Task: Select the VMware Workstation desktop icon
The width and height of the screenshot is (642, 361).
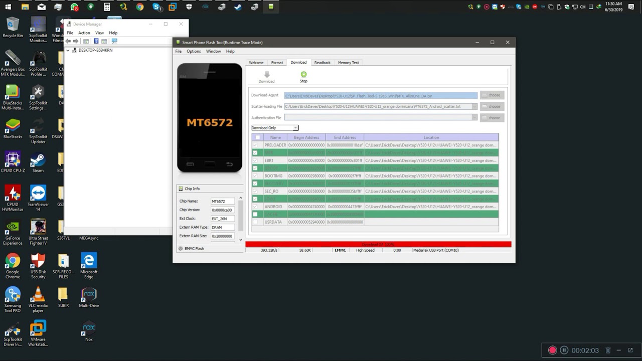Action: pos(38,333)
